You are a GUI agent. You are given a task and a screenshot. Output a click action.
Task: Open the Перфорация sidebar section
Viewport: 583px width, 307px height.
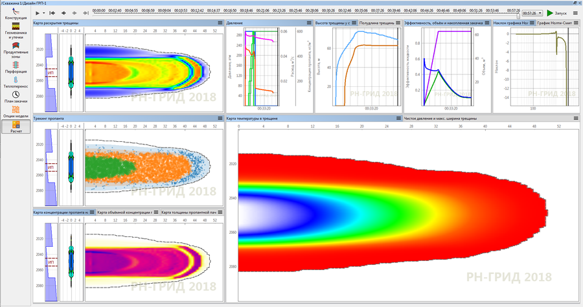(x=16, y=68)
